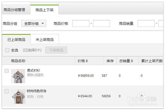
Task: Click the 下架商品 button
Action: [x=56, y=50]
